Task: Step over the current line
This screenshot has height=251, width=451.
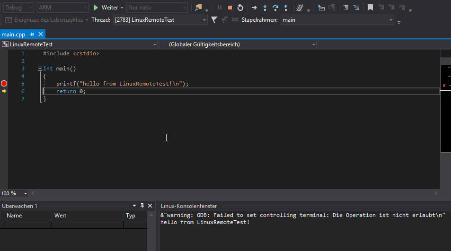Action: coord(275,8)
